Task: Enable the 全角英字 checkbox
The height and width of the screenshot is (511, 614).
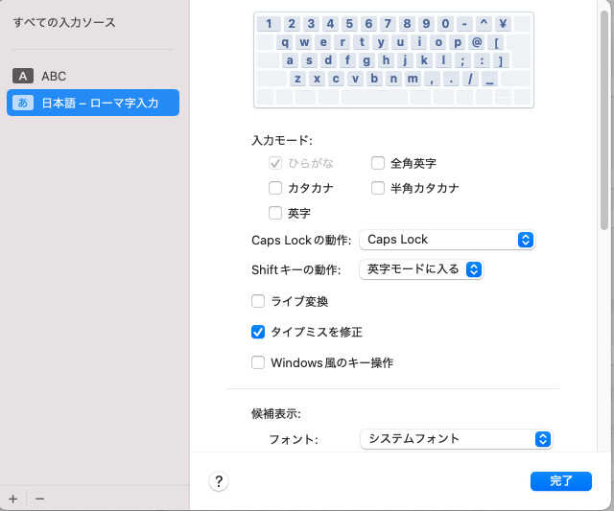Action: [x=378, y=163]
